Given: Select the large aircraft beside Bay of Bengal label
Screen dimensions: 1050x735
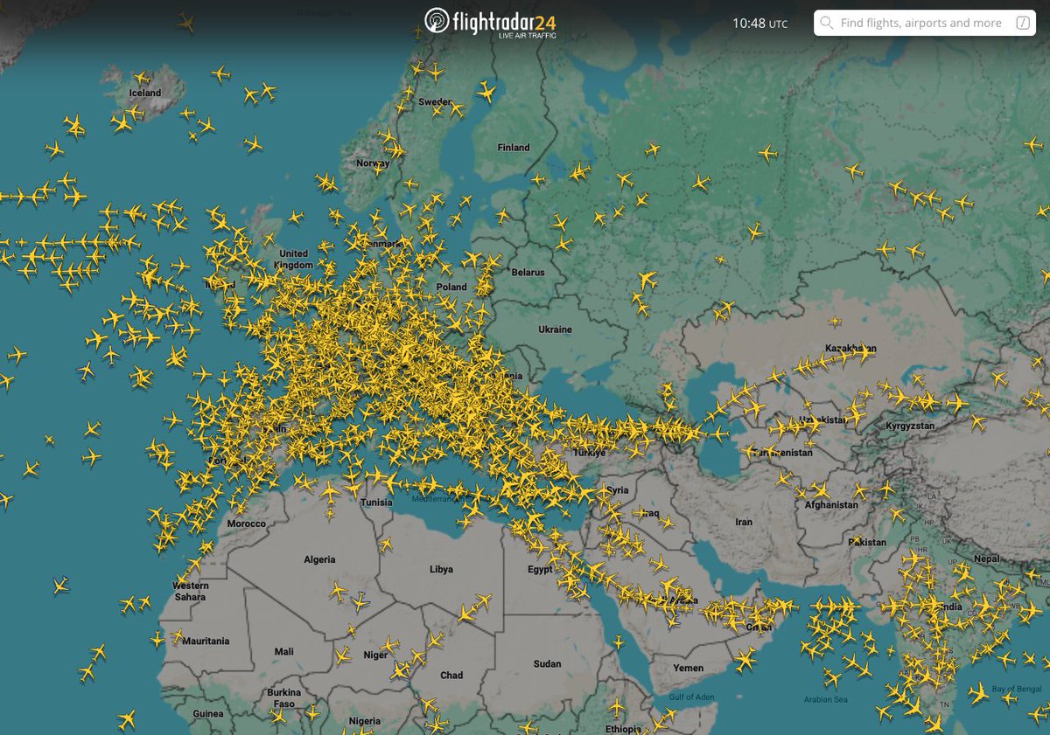Looking at the screenshot, I should [x=980, y=694].
